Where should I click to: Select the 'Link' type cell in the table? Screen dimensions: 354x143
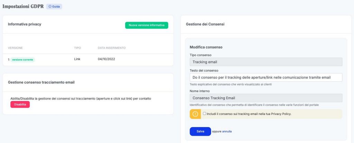77,59
